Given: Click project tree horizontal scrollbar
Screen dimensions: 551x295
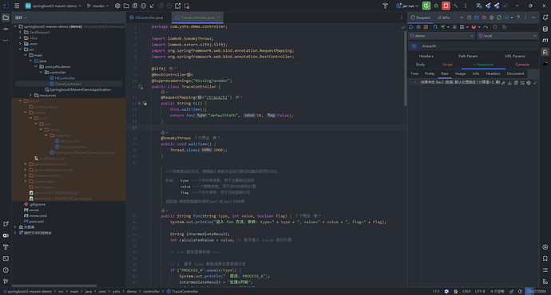Looking at the screenshot, I should click(54, 286).
